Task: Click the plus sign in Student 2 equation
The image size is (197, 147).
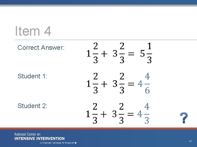Action: [x=104, y=114]
